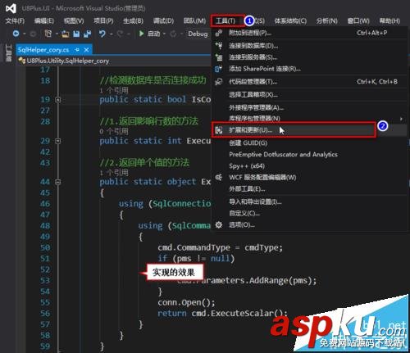
Task: Open the 窗口(W) menu
Action: (x=358, y=20)
